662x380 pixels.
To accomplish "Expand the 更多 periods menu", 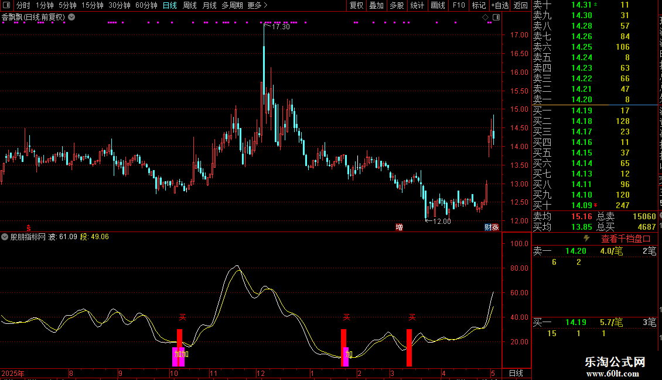I will (257, 5).
